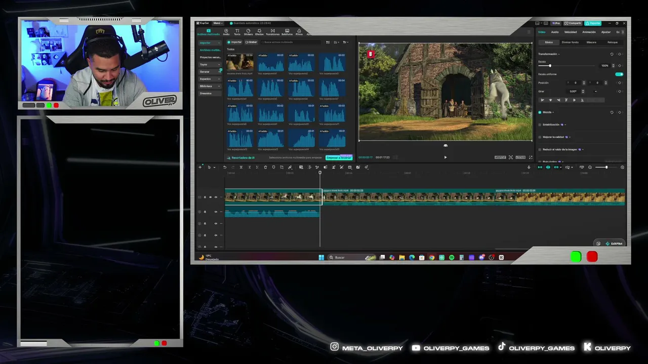
Task: Select the escena shrek video thumbnail
Action: point(240,63)
